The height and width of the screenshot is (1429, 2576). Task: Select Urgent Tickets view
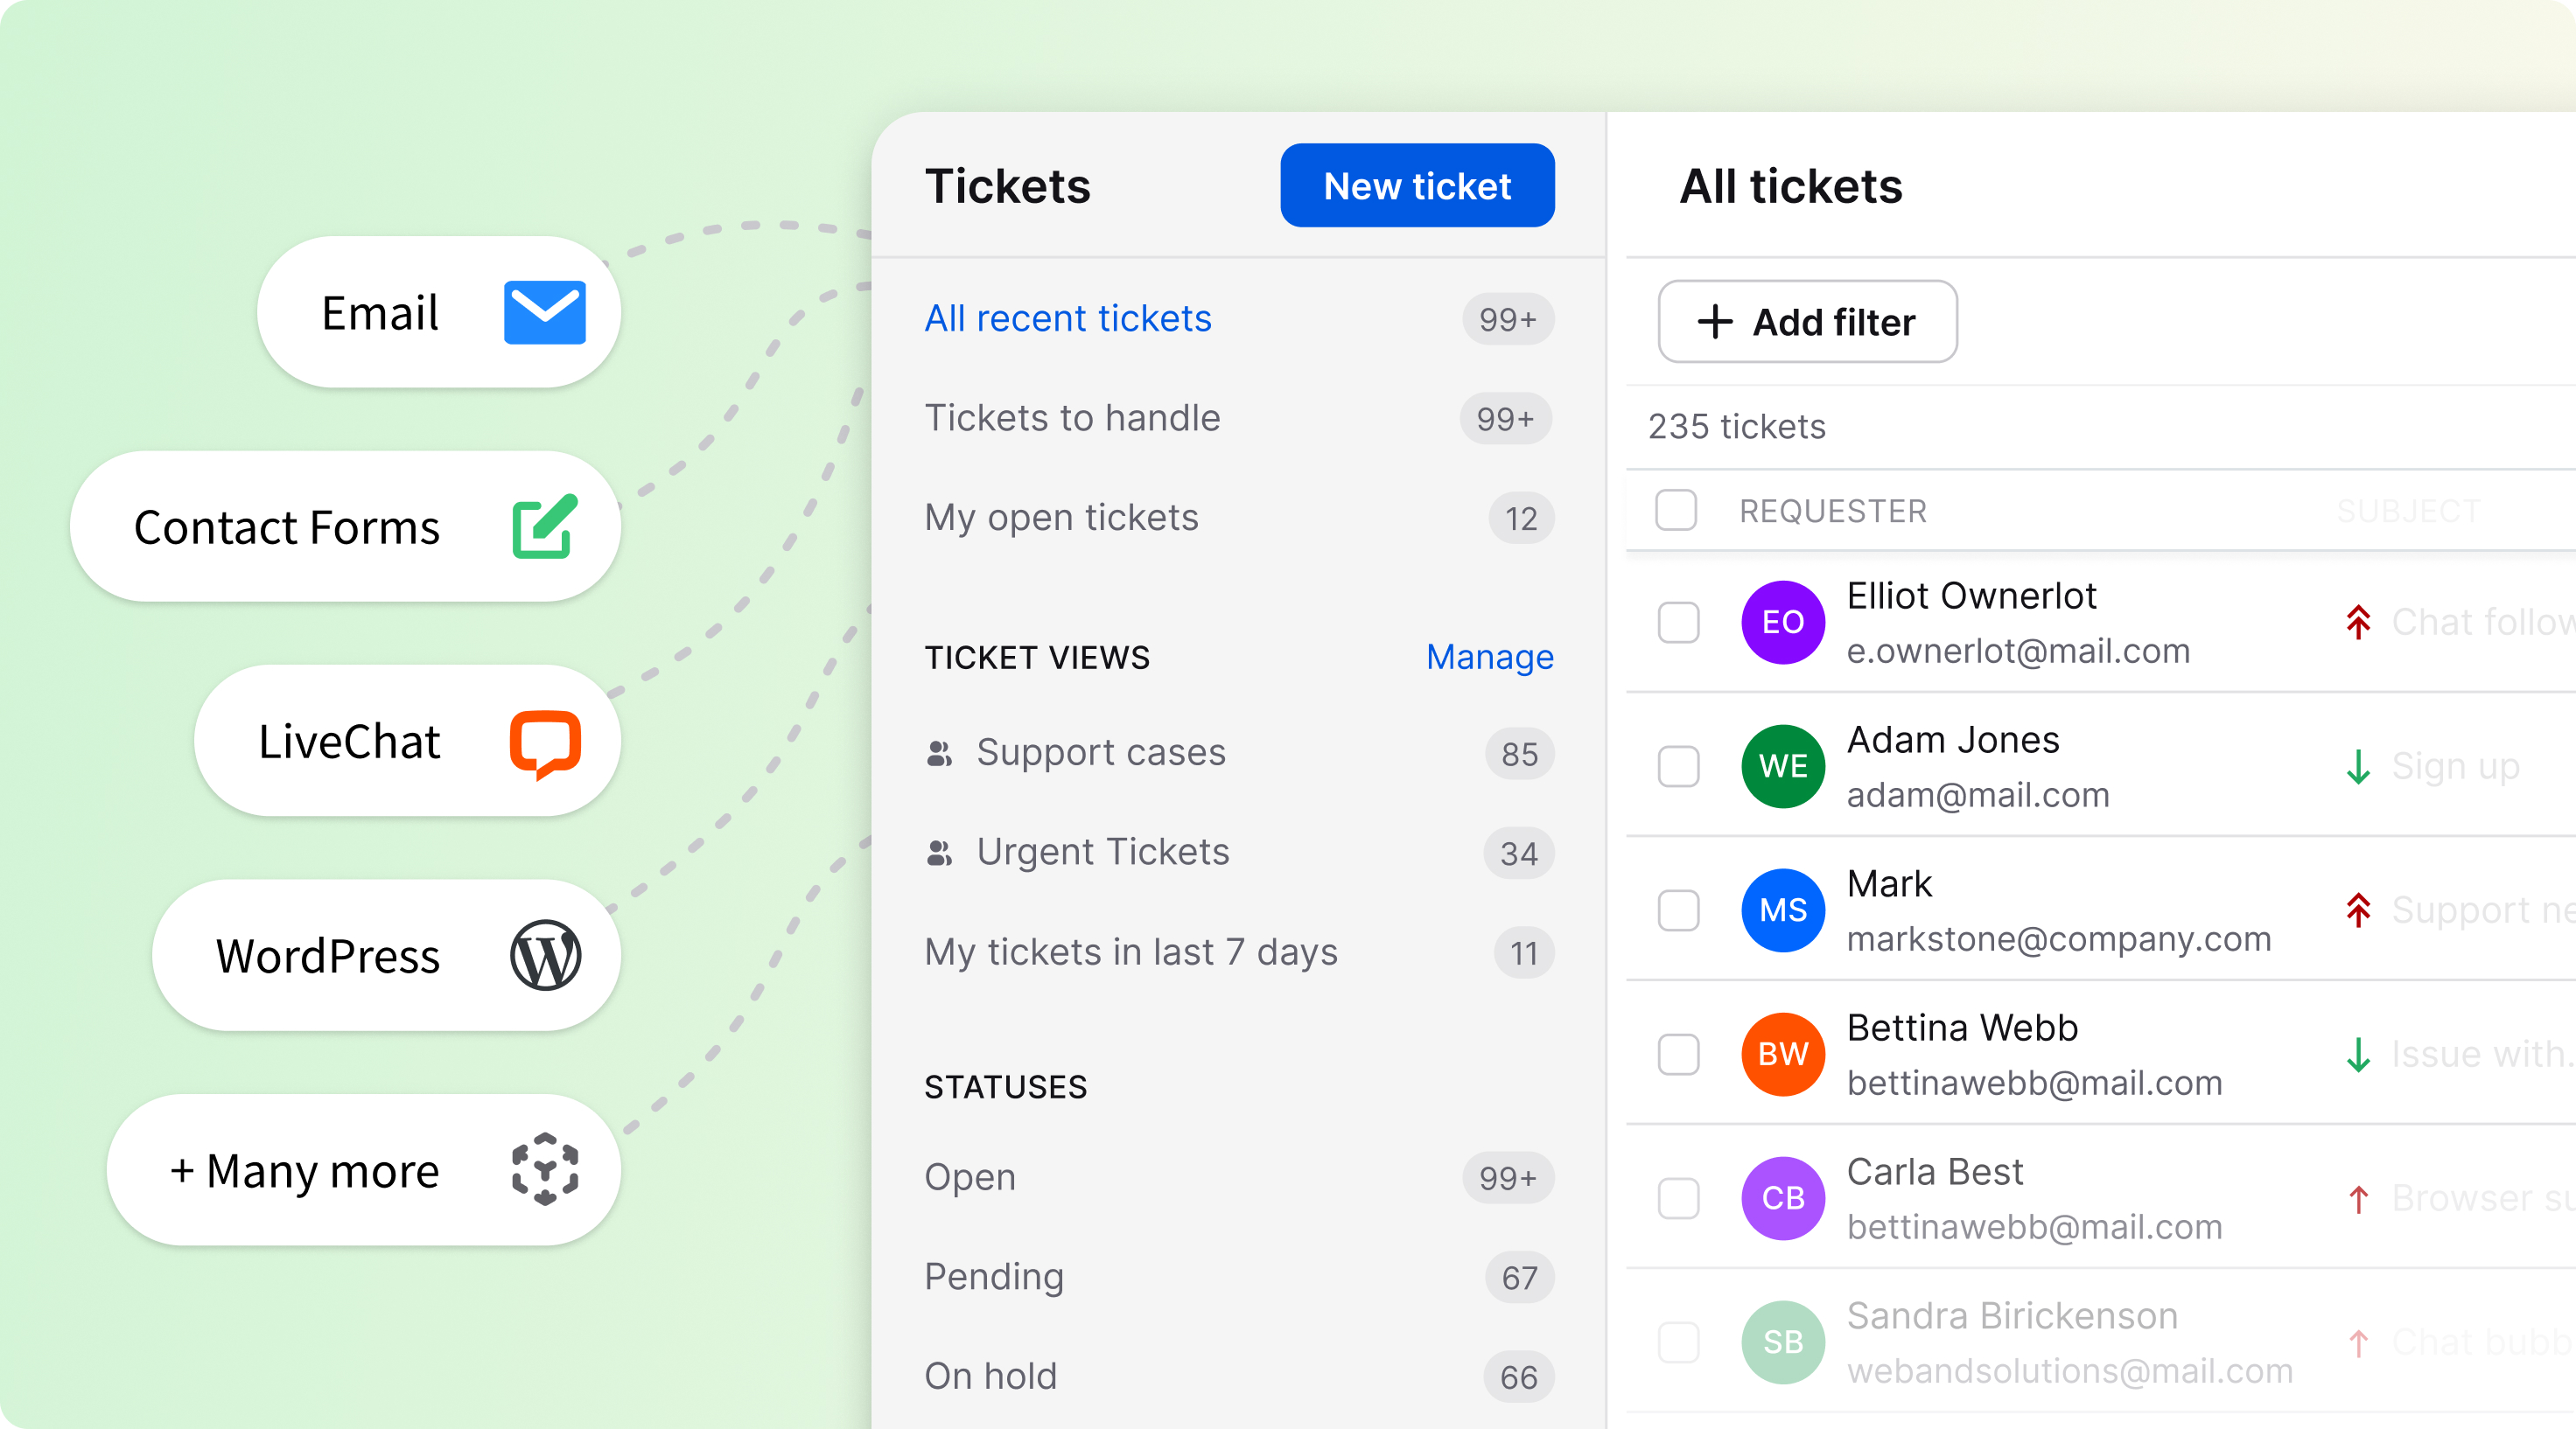point(1102,853)
